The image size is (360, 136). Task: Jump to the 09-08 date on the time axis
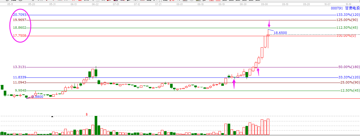[265, 5]
